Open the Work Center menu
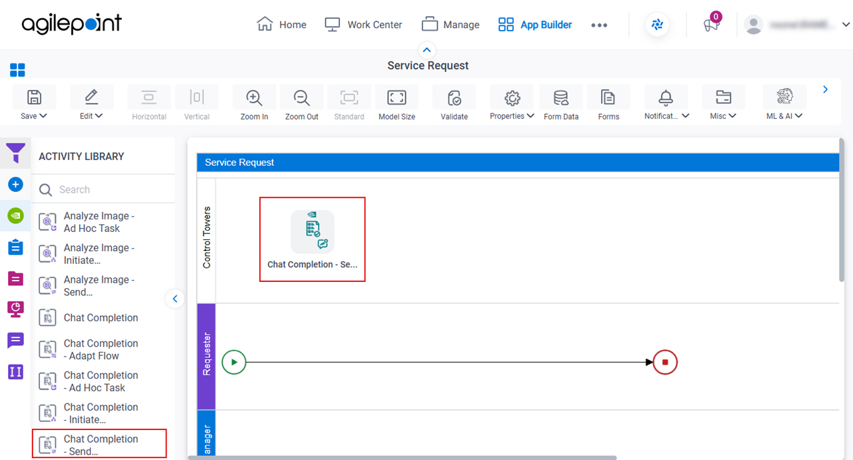 tap(363, 25)
